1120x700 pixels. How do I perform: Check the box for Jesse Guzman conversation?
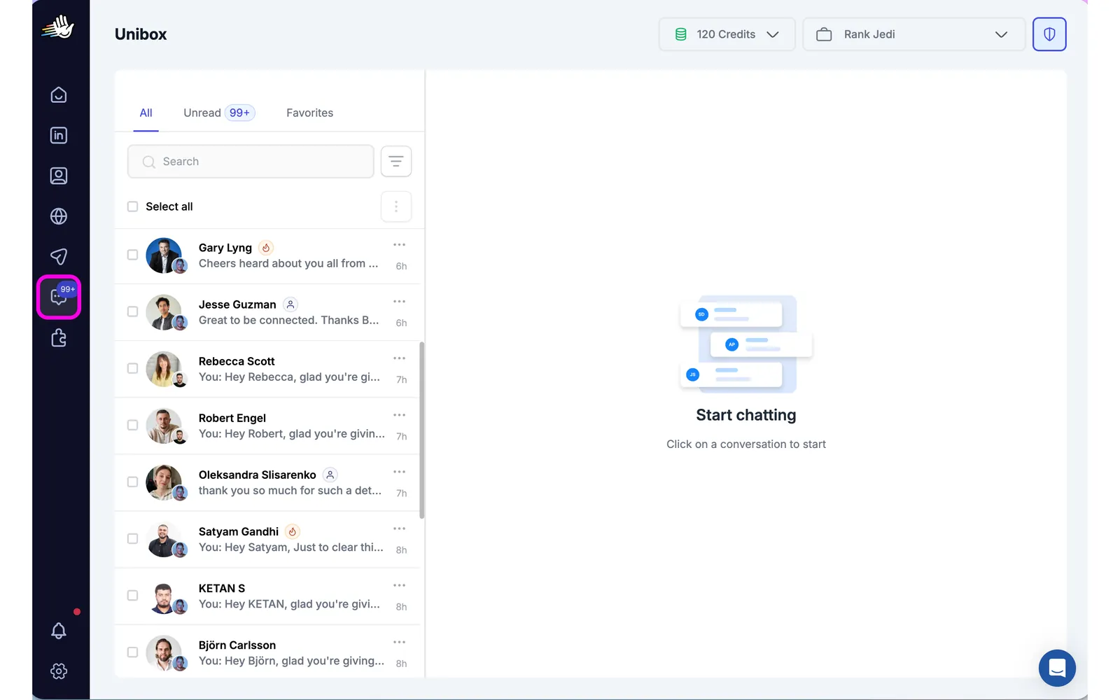(x=132, y=311)
